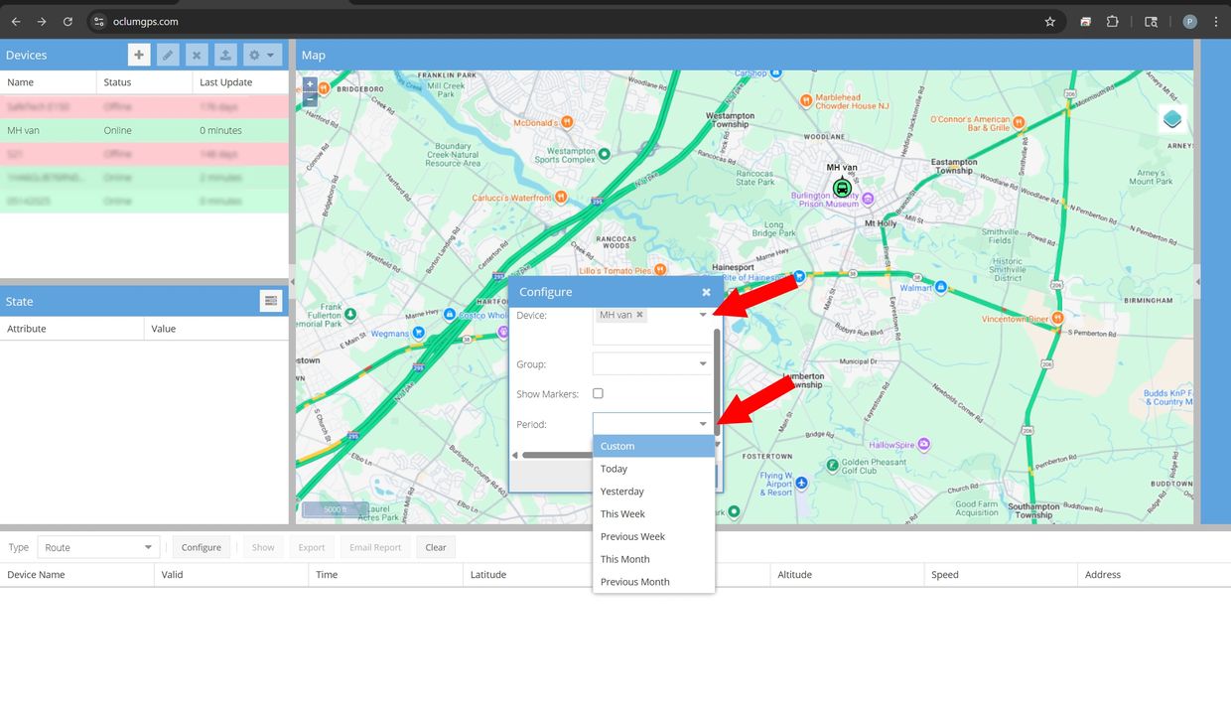Click the Configure button in reports toolbar
1231x708 pixels.
click(201, 547)
